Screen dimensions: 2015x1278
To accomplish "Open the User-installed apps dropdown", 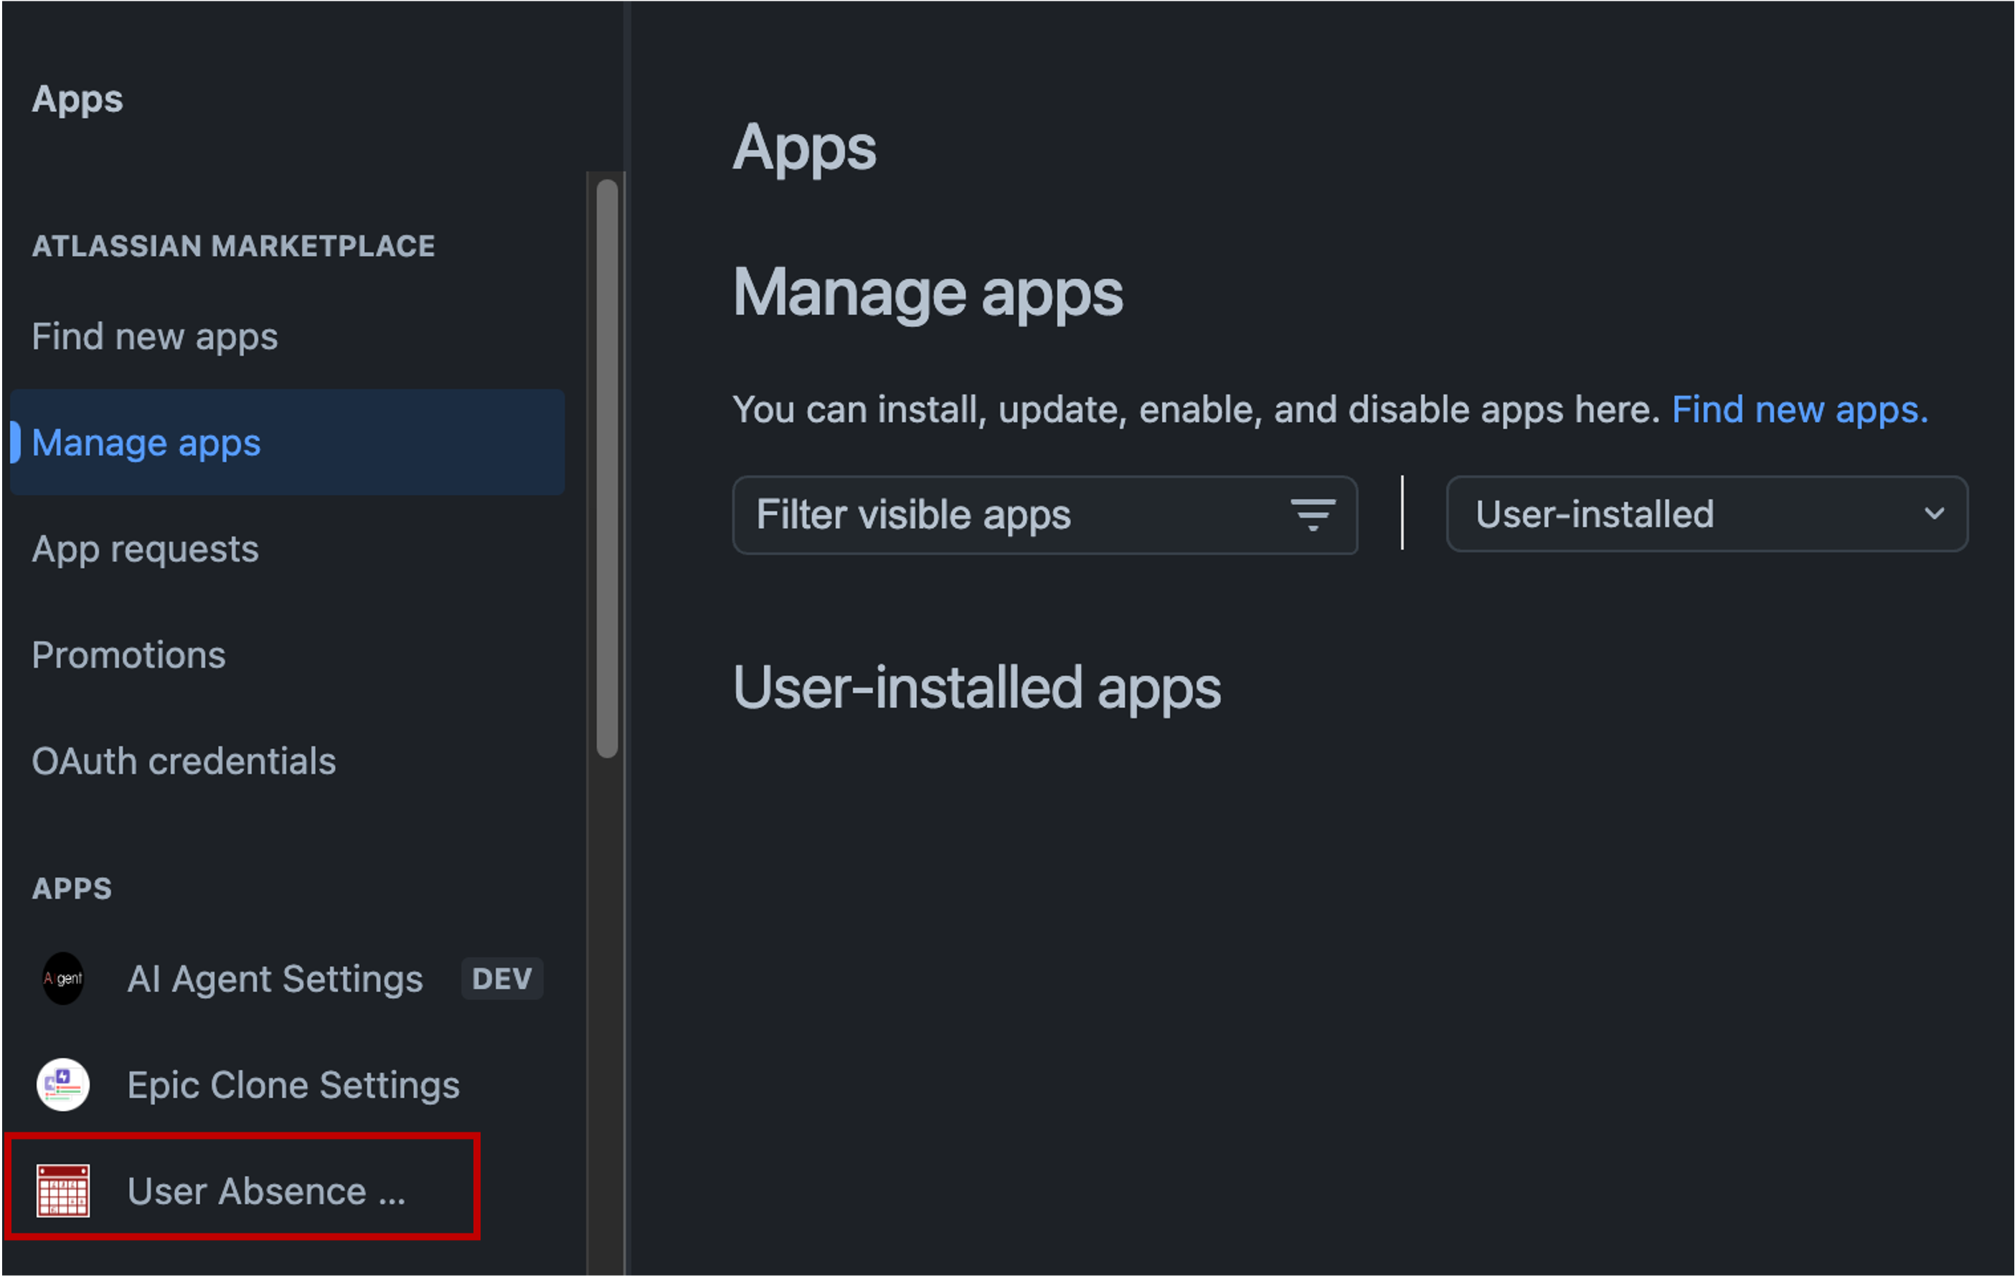I will point(1707,514).
